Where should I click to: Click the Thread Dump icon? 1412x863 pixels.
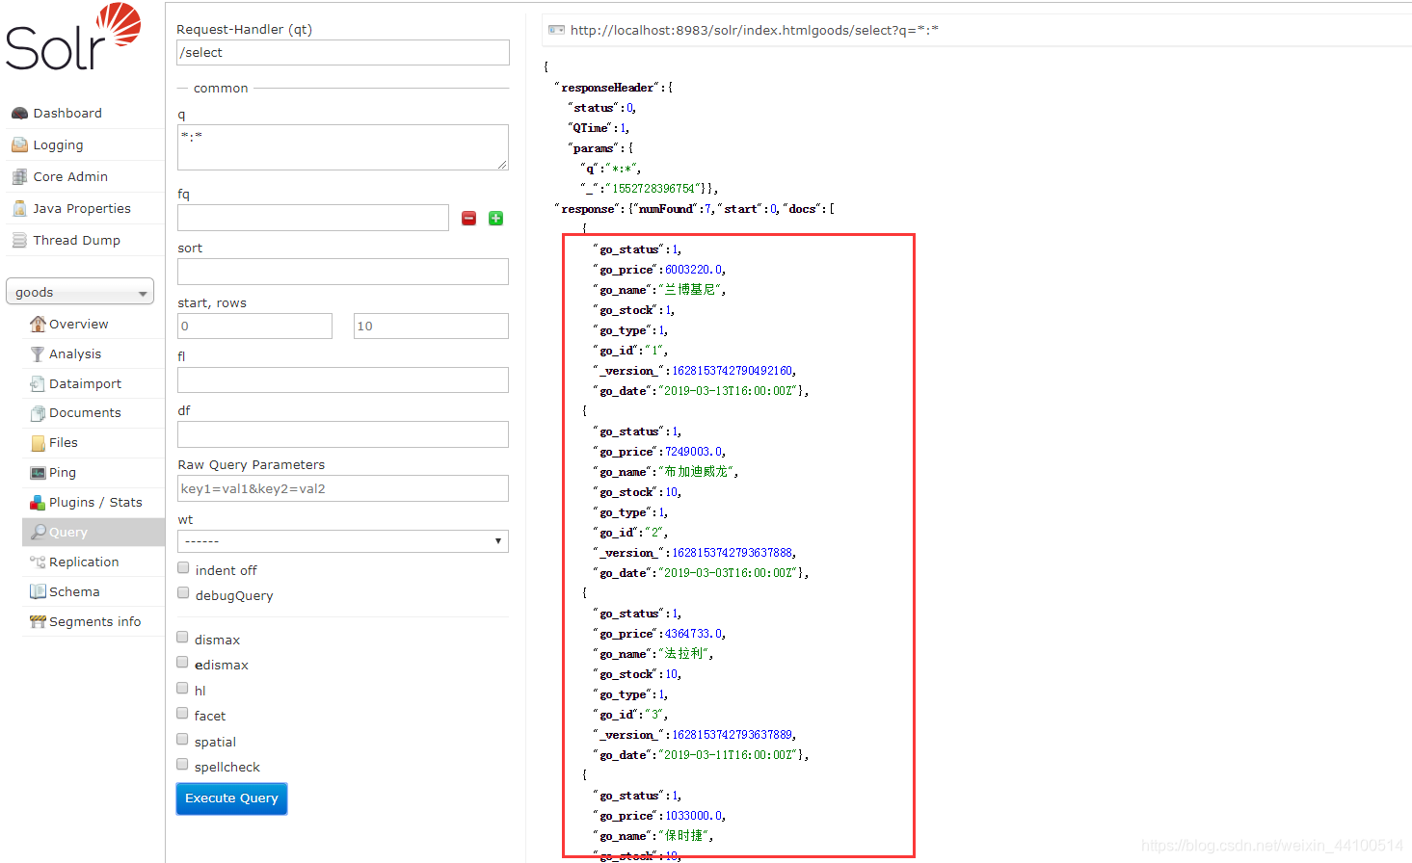pyautogui.click(x=19, y=241)
